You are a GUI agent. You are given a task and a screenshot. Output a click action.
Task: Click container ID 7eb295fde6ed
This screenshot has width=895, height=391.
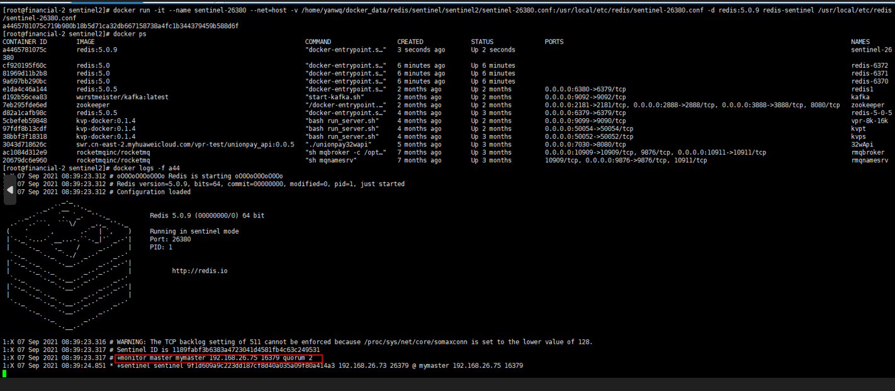pos(25,105)
